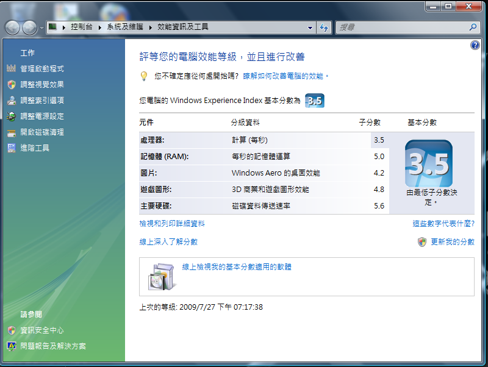This screenshot has height=367, width=488.
Task: Open 資訊安全中心 link
Action: point(42,330)
